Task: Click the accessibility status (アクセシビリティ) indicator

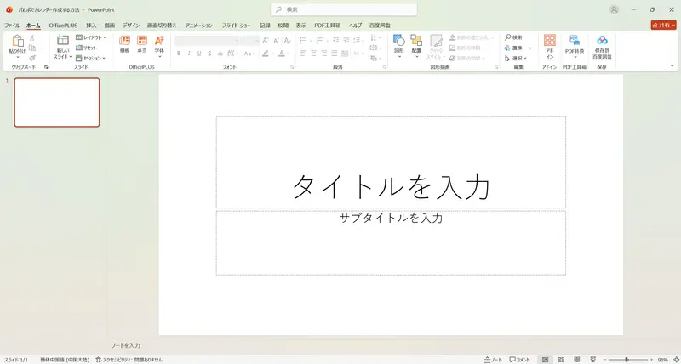Action: (129, 360)
